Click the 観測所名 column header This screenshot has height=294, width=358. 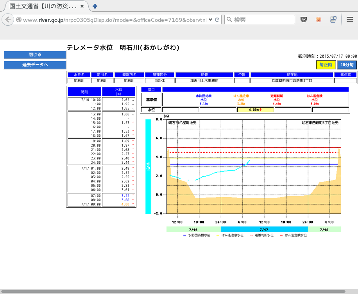point(129,75)
